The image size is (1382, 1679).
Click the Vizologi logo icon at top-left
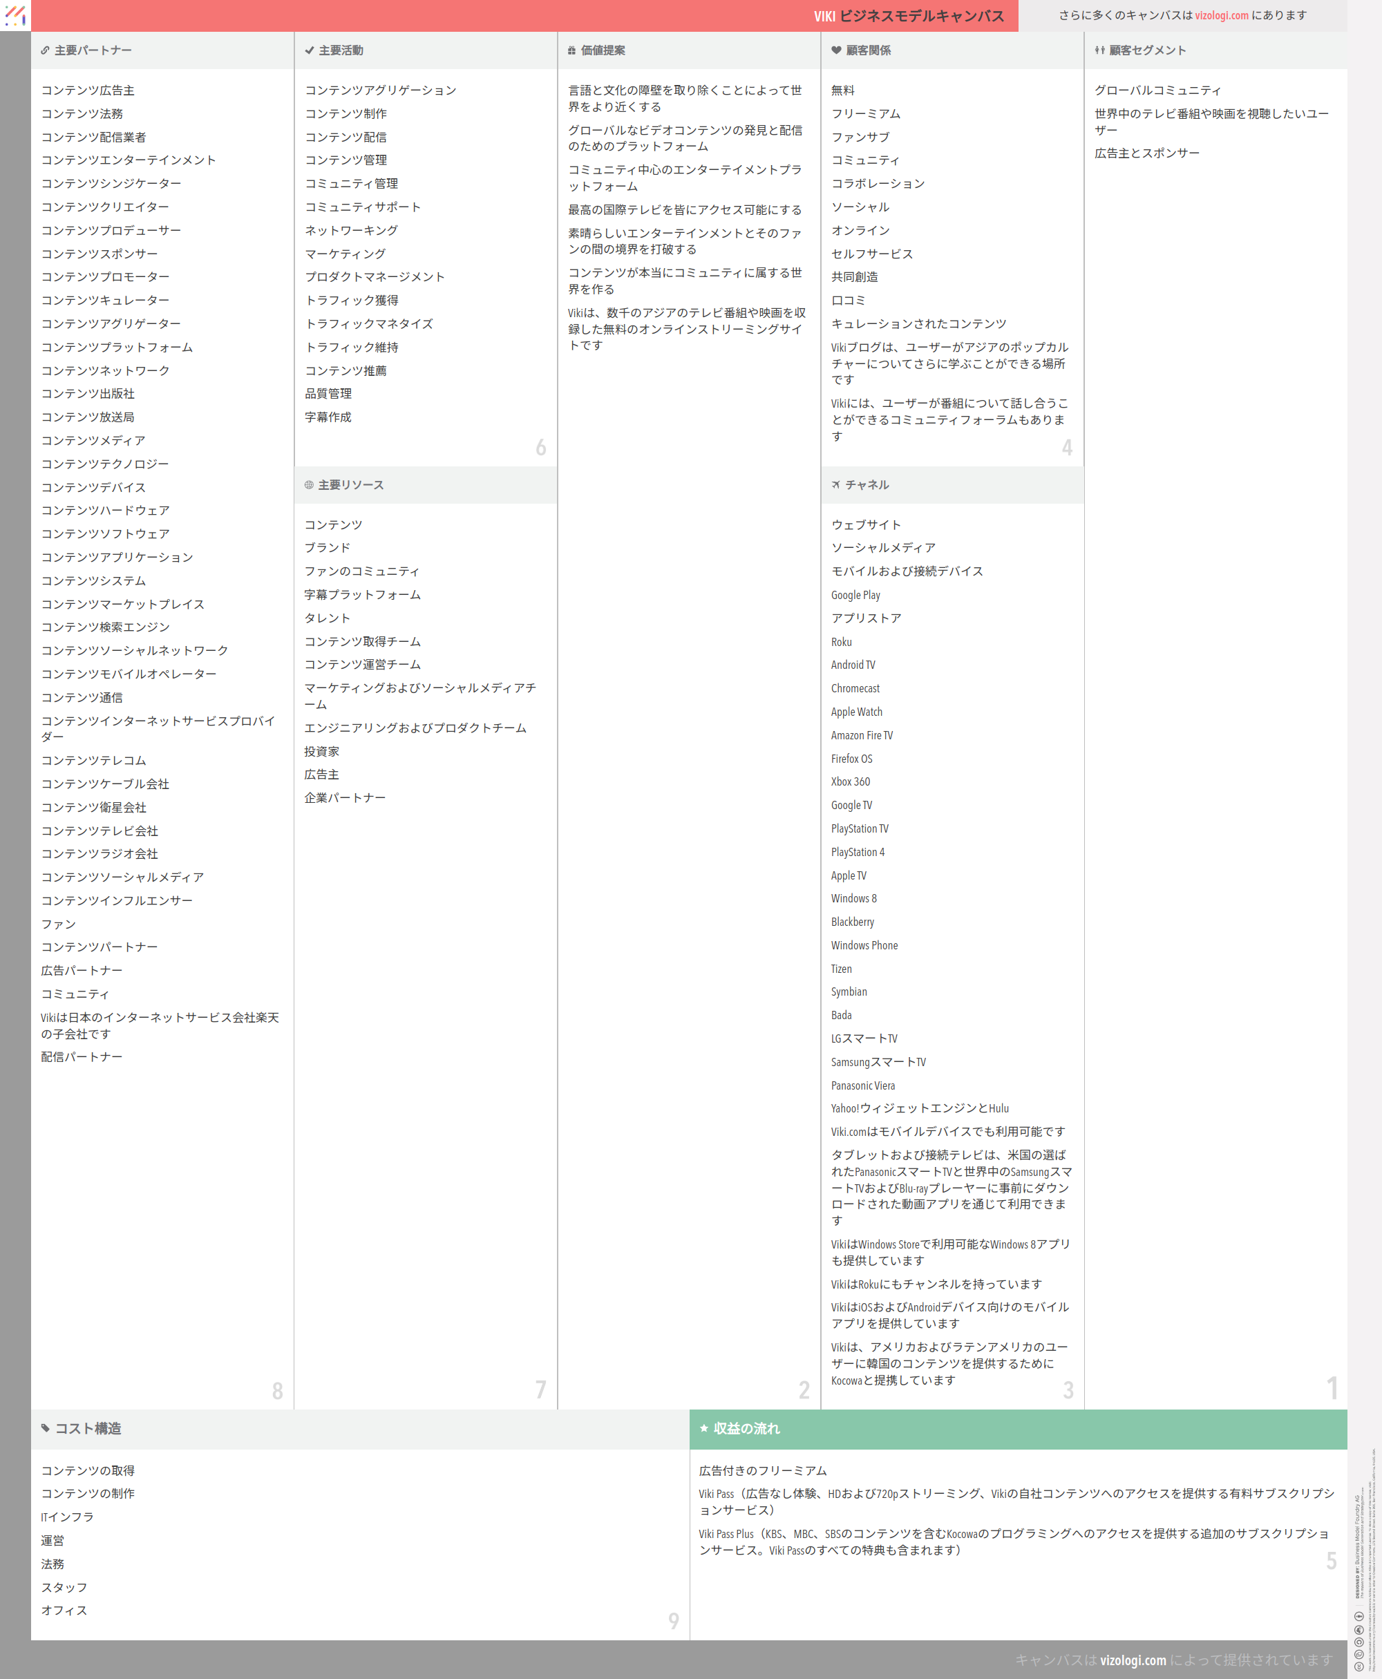pyautogui.click(x=15, y=15)
